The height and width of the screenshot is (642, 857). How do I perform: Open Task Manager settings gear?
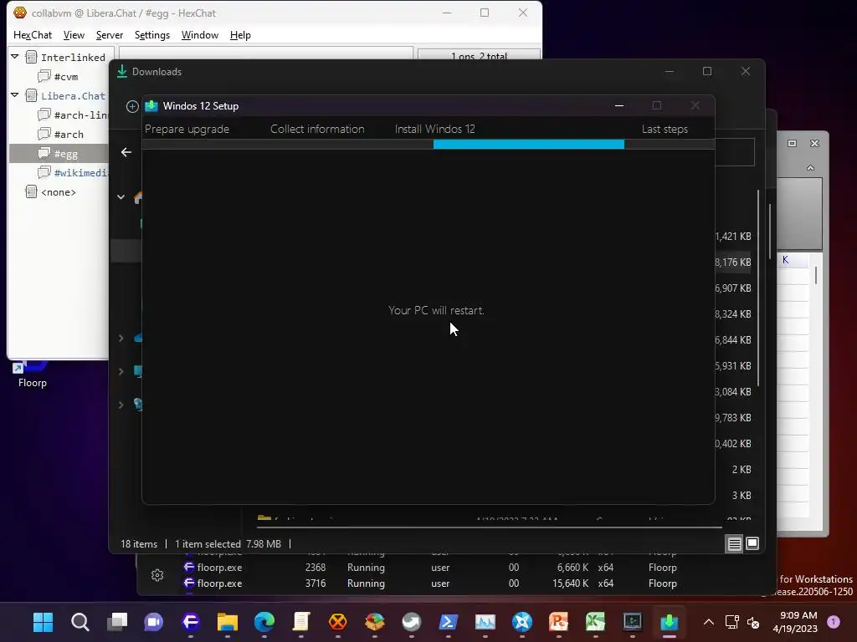157,575
